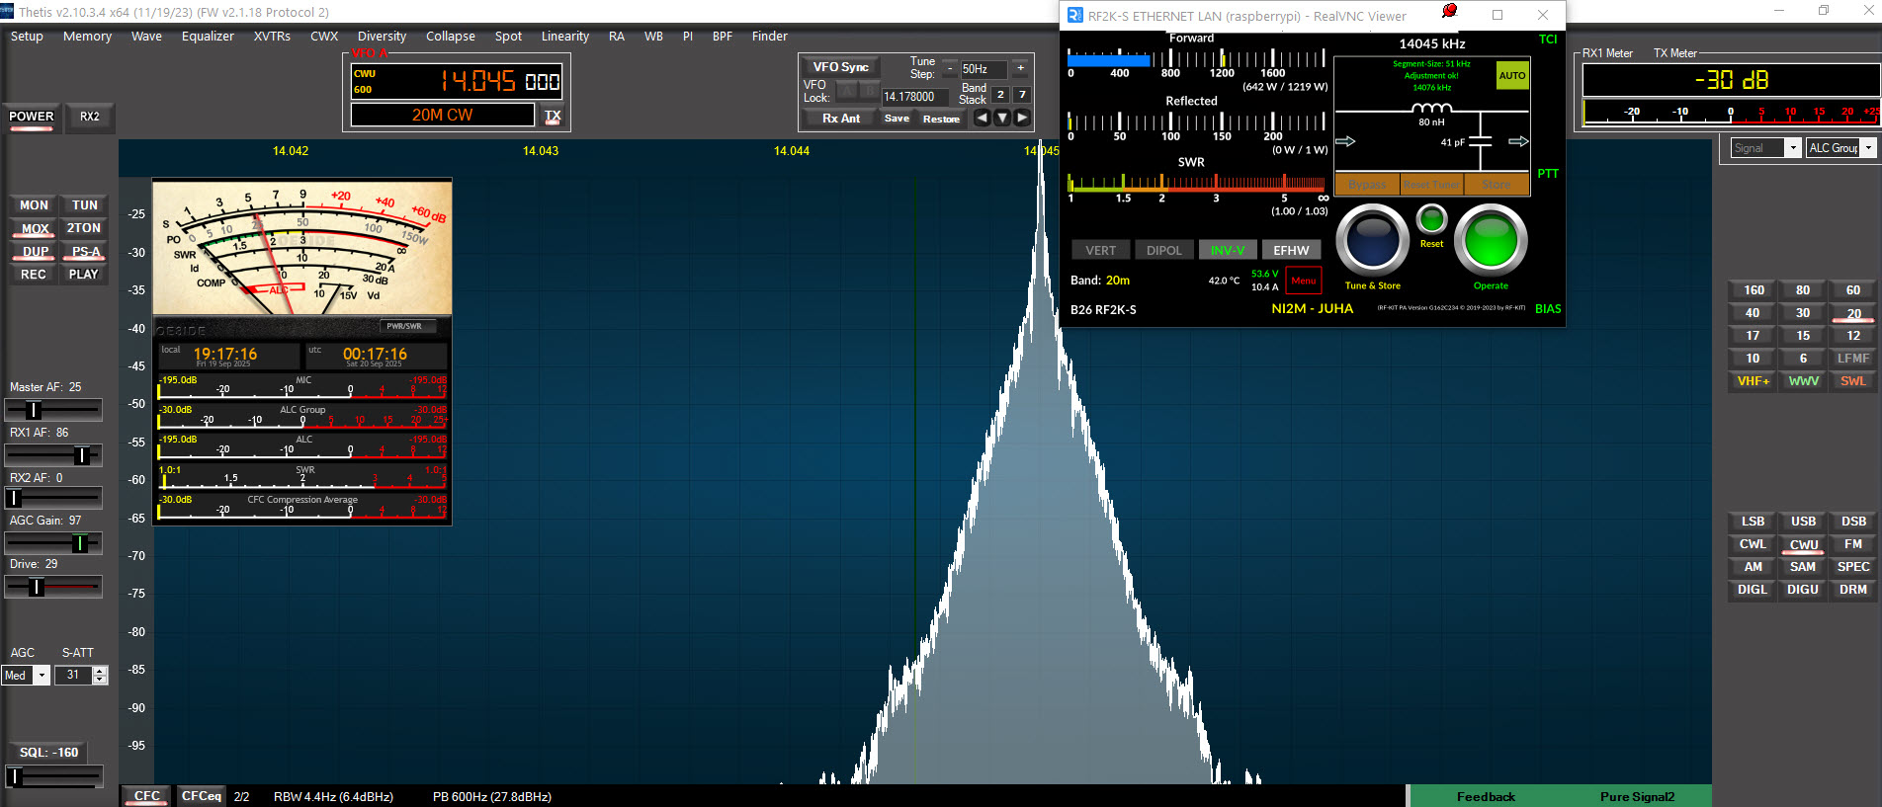Screen dimensions: 1882x807
Task: Click the Save button
Action: [897, 119]
